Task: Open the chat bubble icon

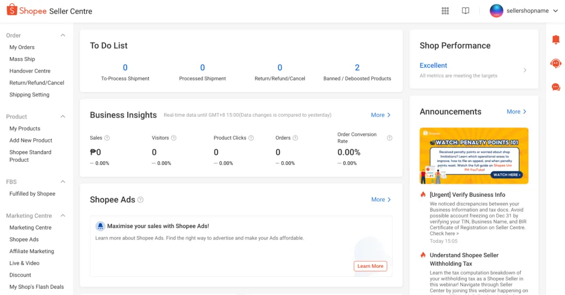Action: pyautogui.click(x=556, y=87)
